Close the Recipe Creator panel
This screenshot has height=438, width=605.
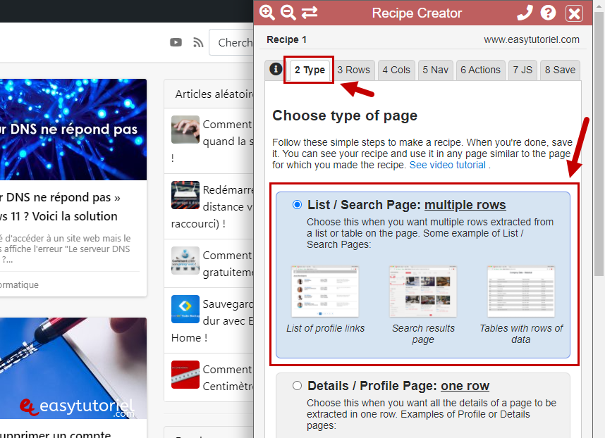pos(574,13)
